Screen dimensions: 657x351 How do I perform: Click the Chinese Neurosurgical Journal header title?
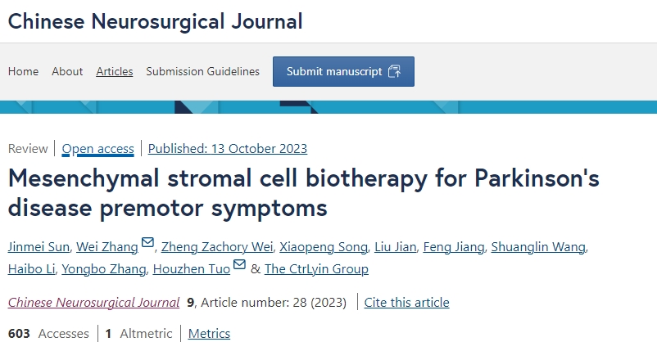click(x=155, y=21)
